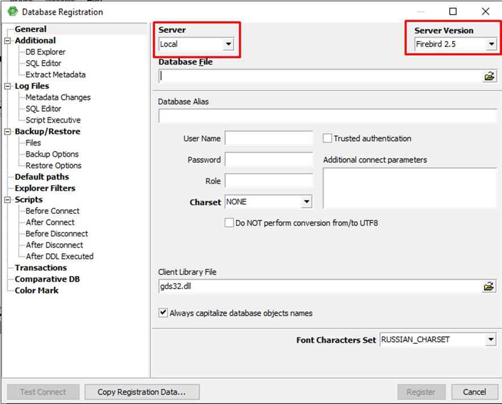Maximize the Database Registration window
The width and height of the screenshot is (502, 404).
click(453, 11)
